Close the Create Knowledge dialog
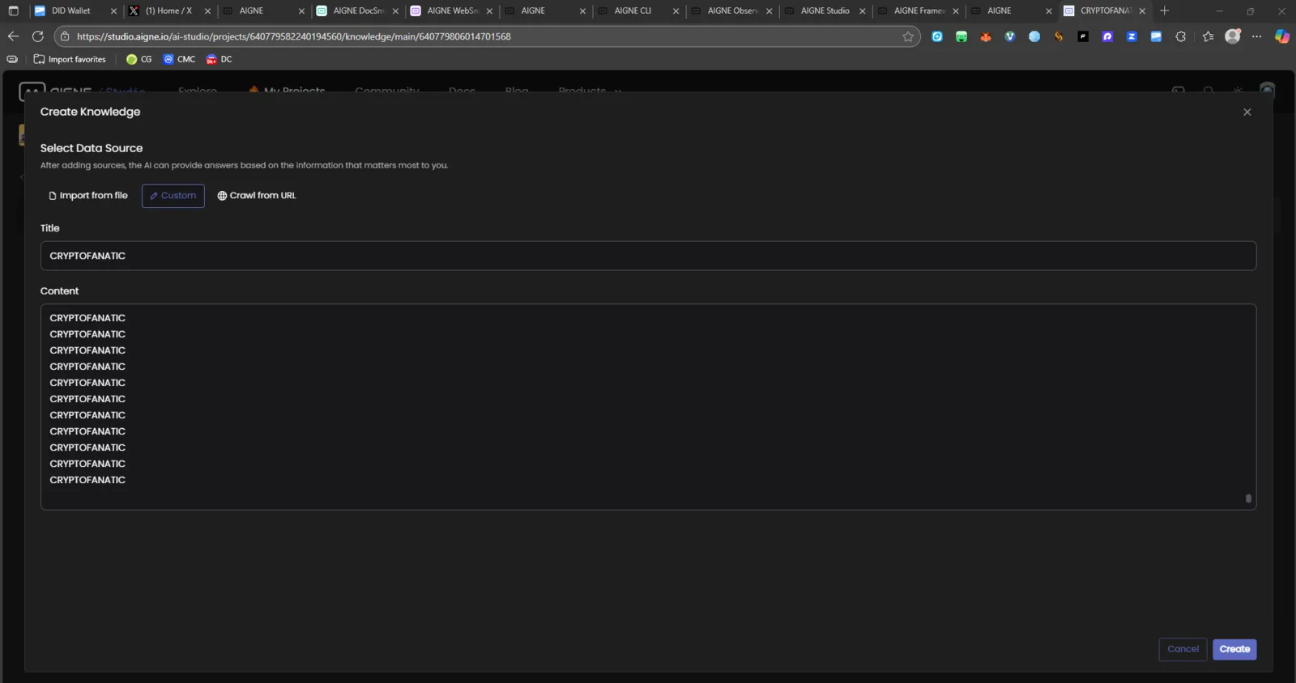Viewport: 1296px width, 683px height. point(1247,112)
